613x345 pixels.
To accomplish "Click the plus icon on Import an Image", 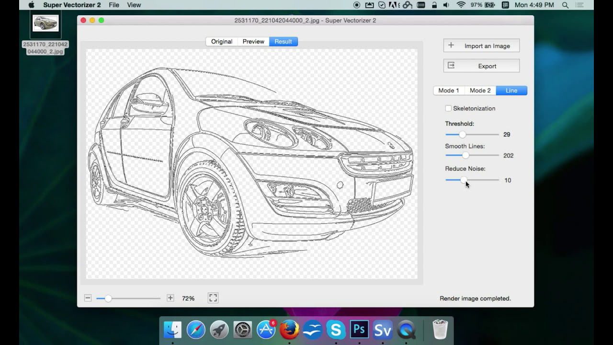I will pos(451,45).
